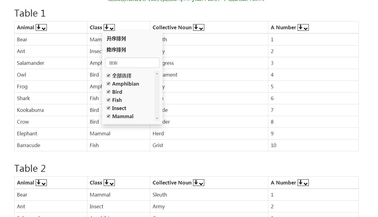Click the scrollbar in the filter list
This screenshot has width=378, height=217.
(x=157, y=96)
